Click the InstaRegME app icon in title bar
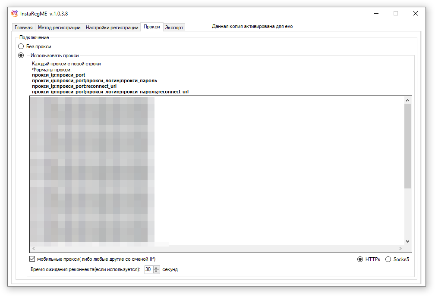Image resolution: width=435 pixels, height=296 pixels. pyautogui.click(x=14, y=13)
